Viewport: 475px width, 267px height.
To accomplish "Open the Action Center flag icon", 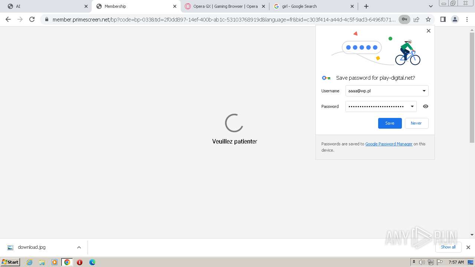I will coord(440,262).
